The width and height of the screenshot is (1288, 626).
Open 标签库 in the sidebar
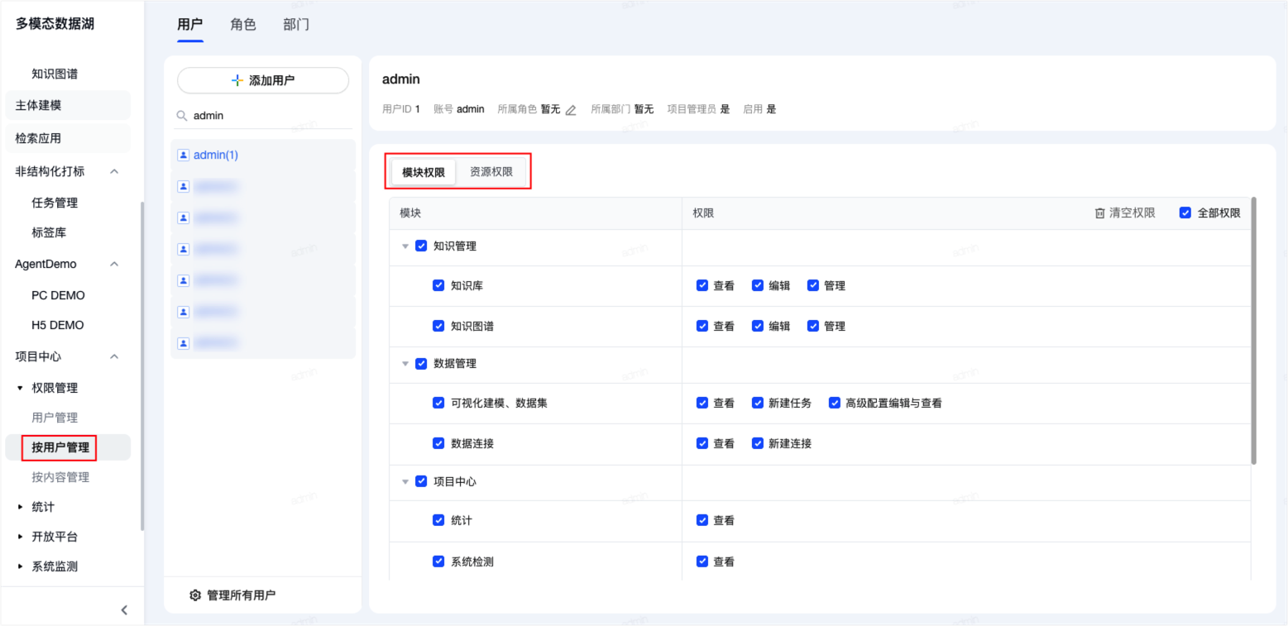(49, 232)
